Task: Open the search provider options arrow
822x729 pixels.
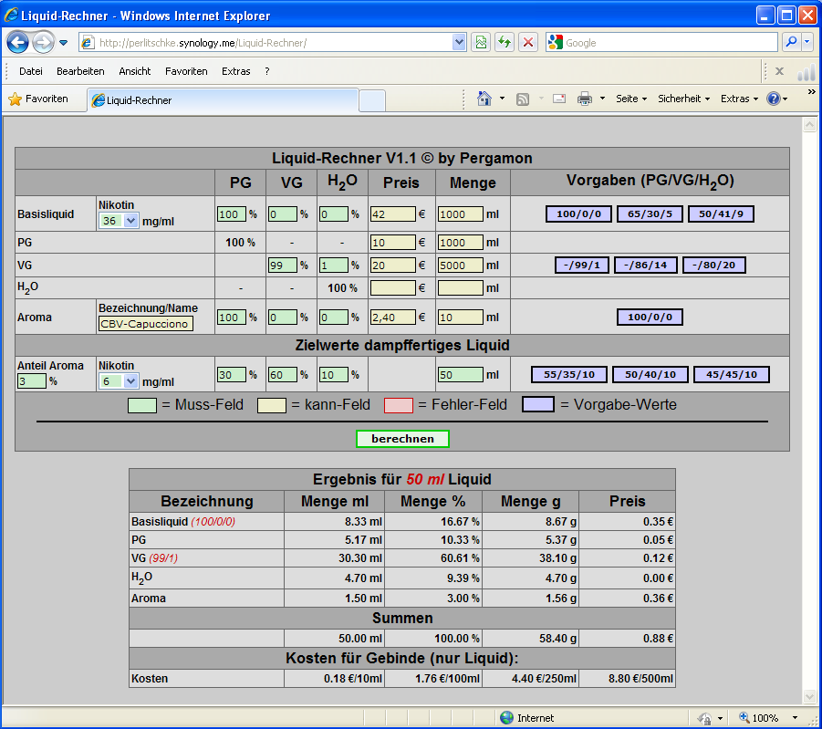Action: pos(806,43)
